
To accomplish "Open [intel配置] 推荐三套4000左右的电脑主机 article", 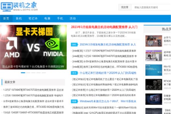I will (x=105, y=67).
